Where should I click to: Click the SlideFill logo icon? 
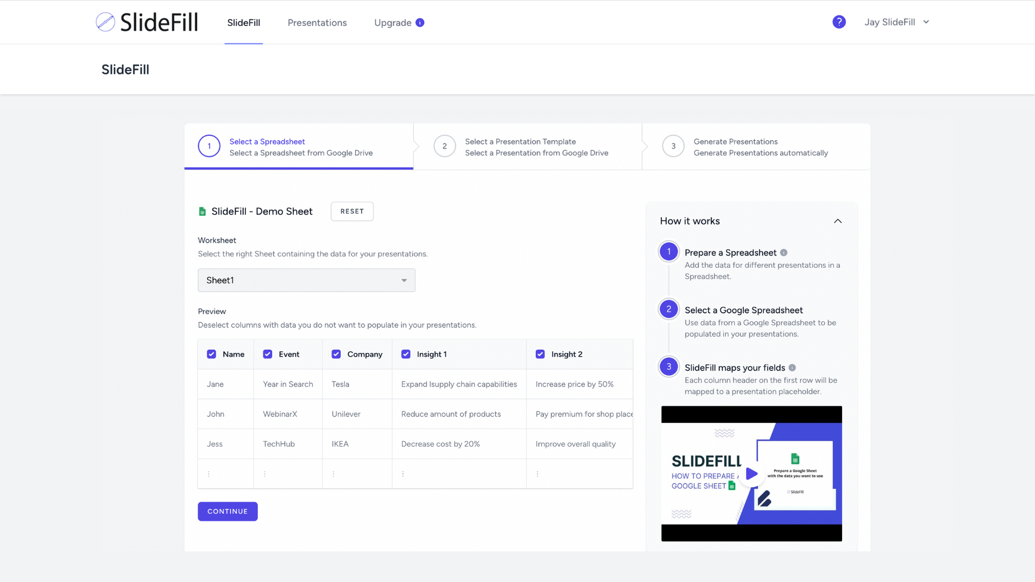(105, 22)
